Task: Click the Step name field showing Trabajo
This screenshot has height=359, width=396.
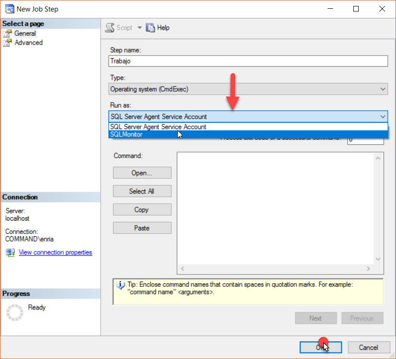Action: coord(248,61)
